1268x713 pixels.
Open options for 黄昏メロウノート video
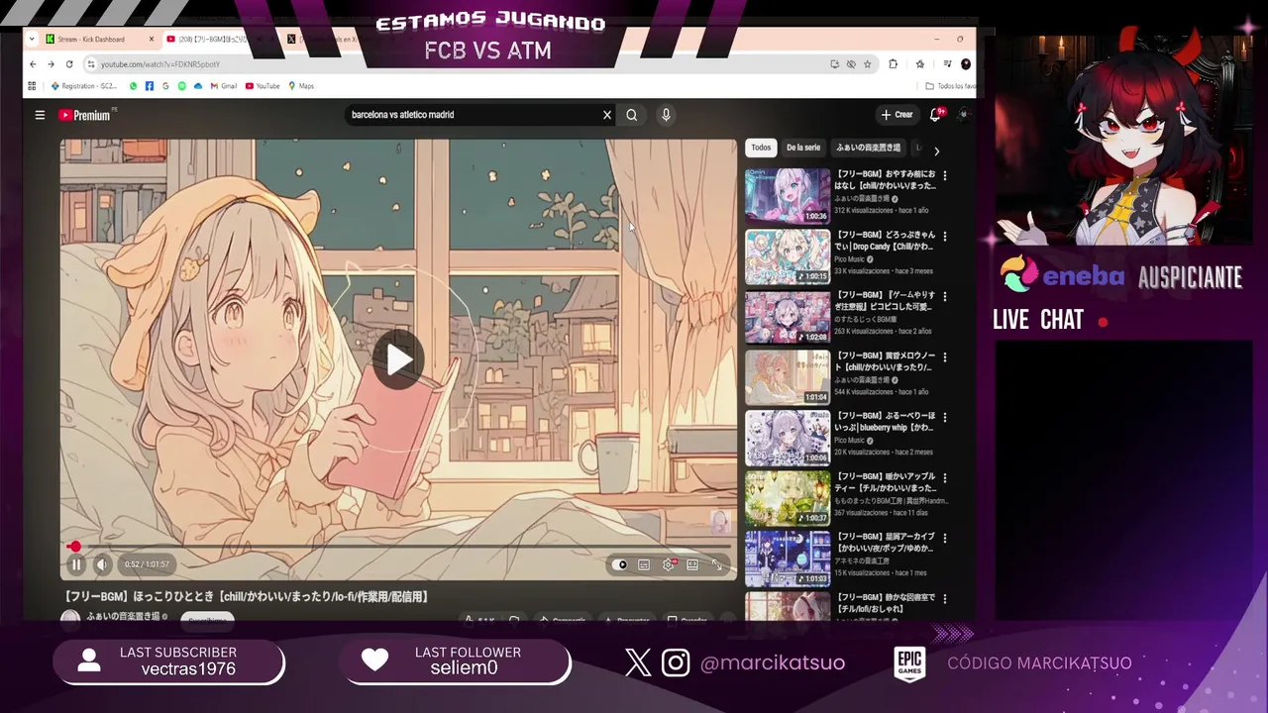coord(944,356)
